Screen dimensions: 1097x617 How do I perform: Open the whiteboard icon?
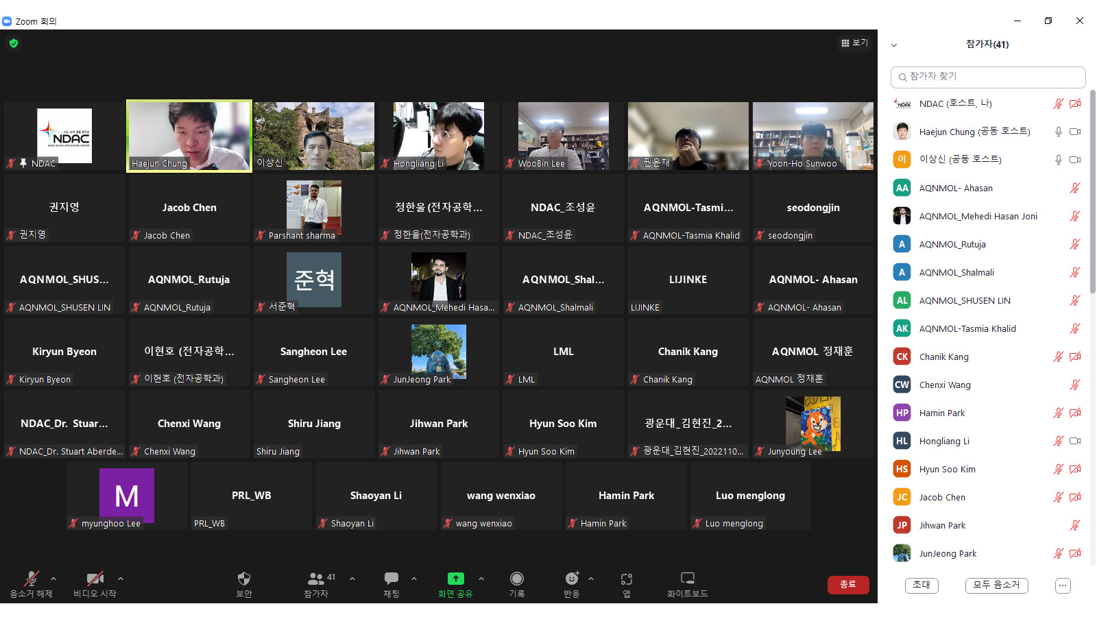click(688, 578)
